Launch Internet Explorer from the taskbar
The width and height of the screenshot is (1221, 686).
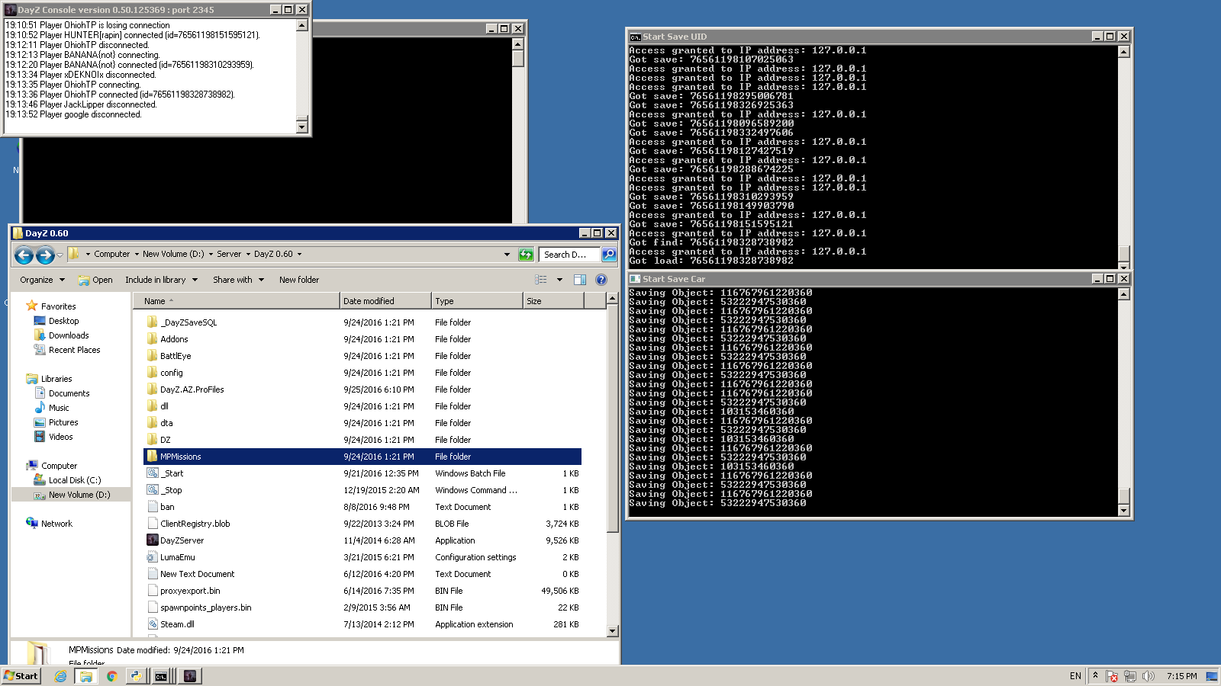click(60, 676)
